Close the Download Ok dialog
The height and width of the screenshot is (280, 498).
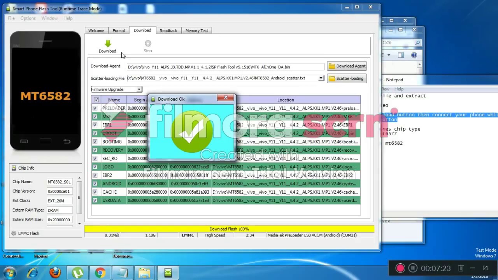(226, 98)
